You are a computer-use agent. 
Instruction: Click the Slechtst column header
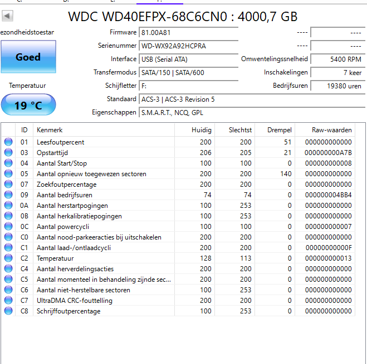click(x=235, y=130)
